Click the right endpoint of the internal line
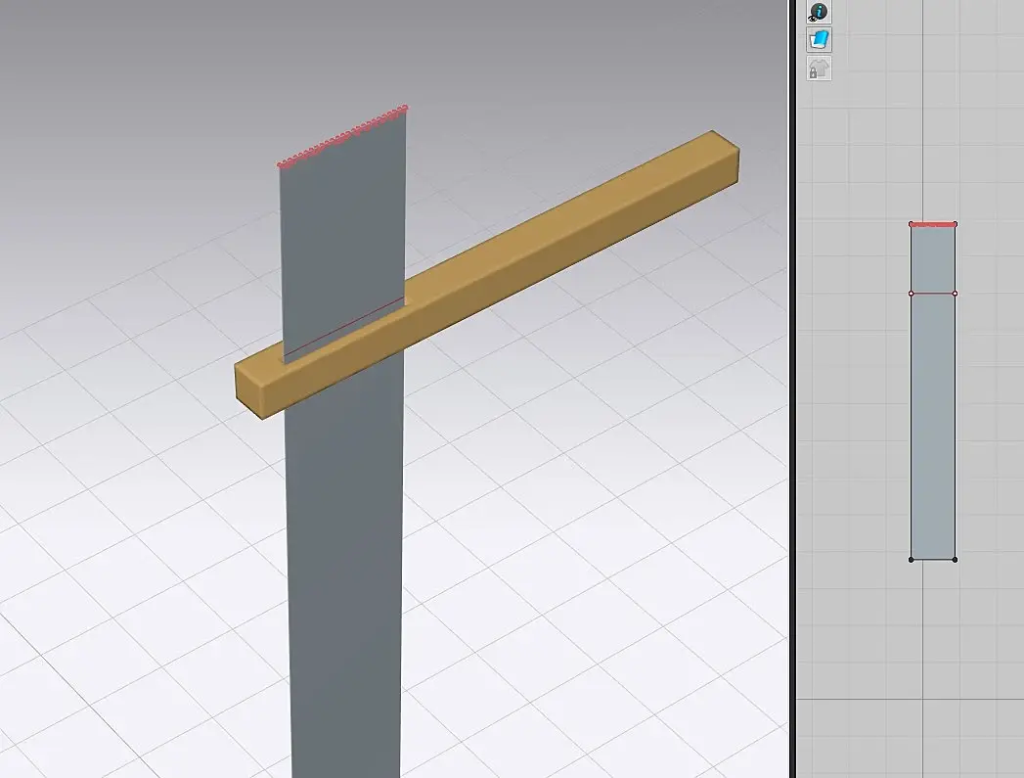Image resolution: width=1024 pixels, height=778 pixels. 955,294
